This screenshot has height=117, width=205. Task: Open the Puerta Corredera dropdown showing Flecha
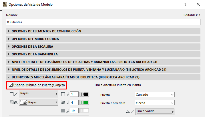pos(155,103)
